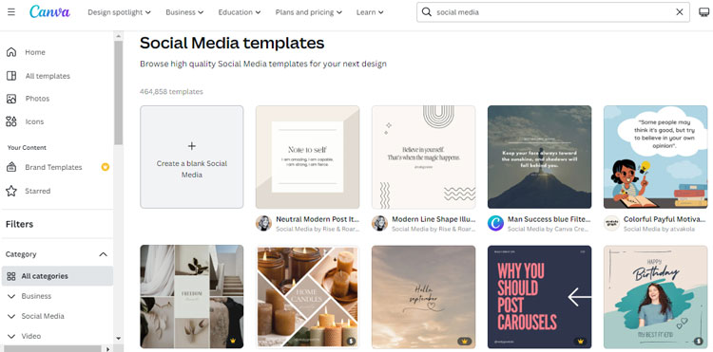The image size is (713, 352).
Task: Open Believe in yourself template thumbnail
Action: pos(423,157)
